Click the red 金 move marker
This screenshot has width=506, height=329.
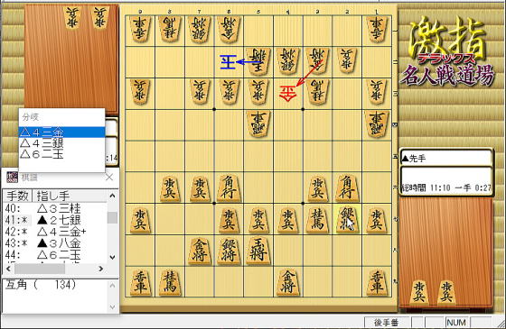(287, 94)
